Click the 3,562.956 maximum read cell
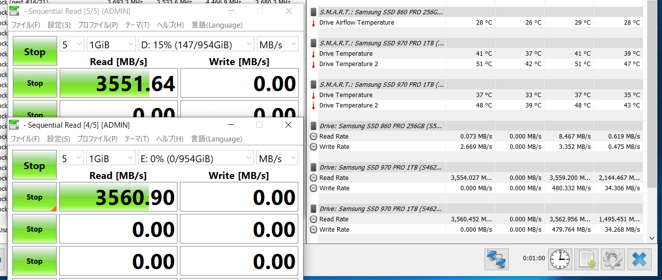The height and width of the screenshot is (280, 662). 570,219
